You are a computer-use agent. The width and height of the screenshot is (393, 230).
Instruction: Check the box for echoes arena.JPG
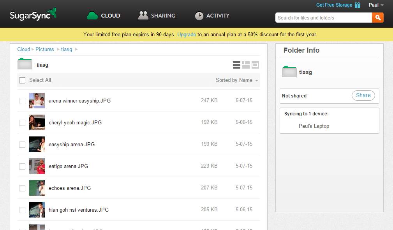click(22, 188)
